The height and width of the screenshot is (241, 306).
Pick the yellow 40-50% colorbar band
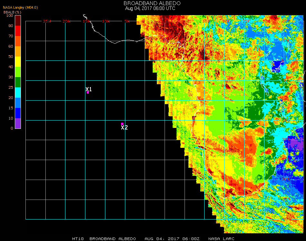(x=18, y=62)
